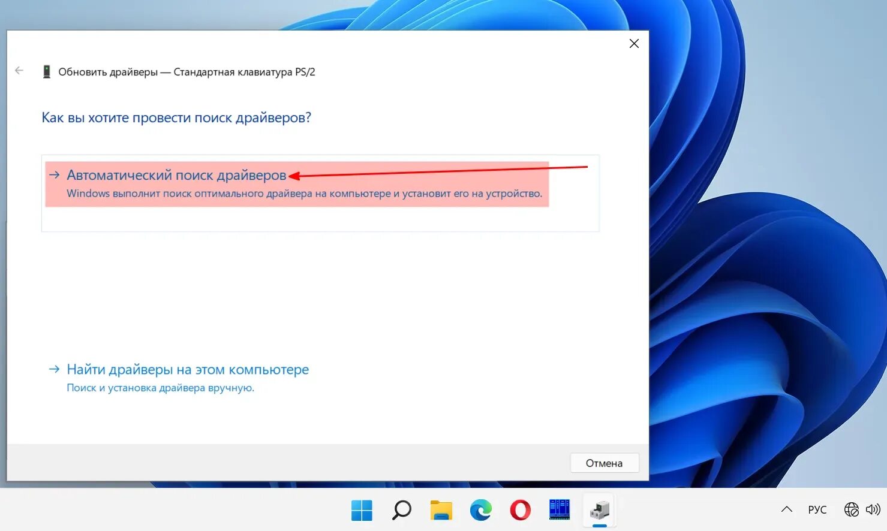
Task: Click the Отмена button
Action: 605,463
